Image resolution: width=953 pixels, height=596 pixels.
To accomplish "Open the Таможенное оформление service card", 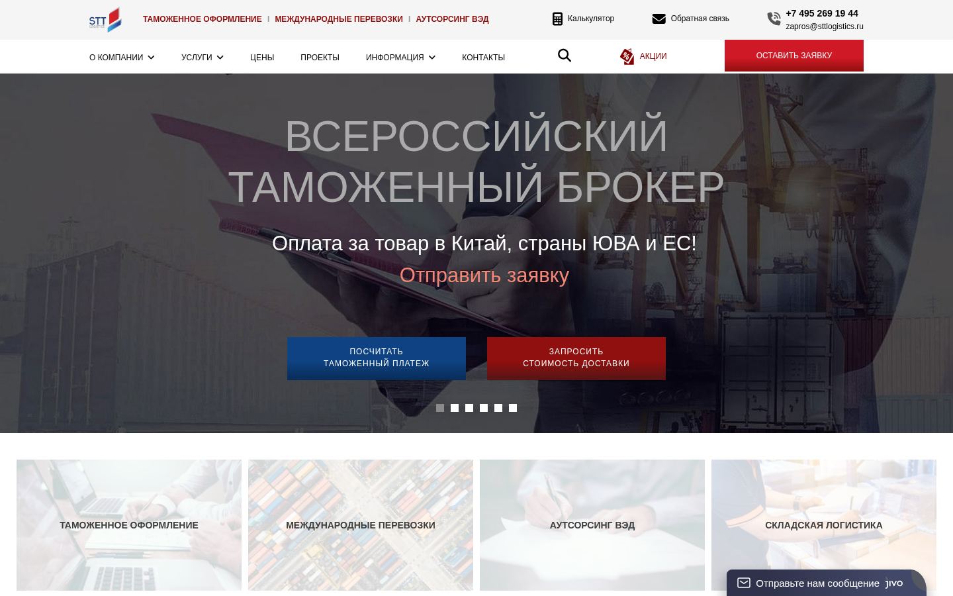I will pyautogui.click(x=129, y=525).
